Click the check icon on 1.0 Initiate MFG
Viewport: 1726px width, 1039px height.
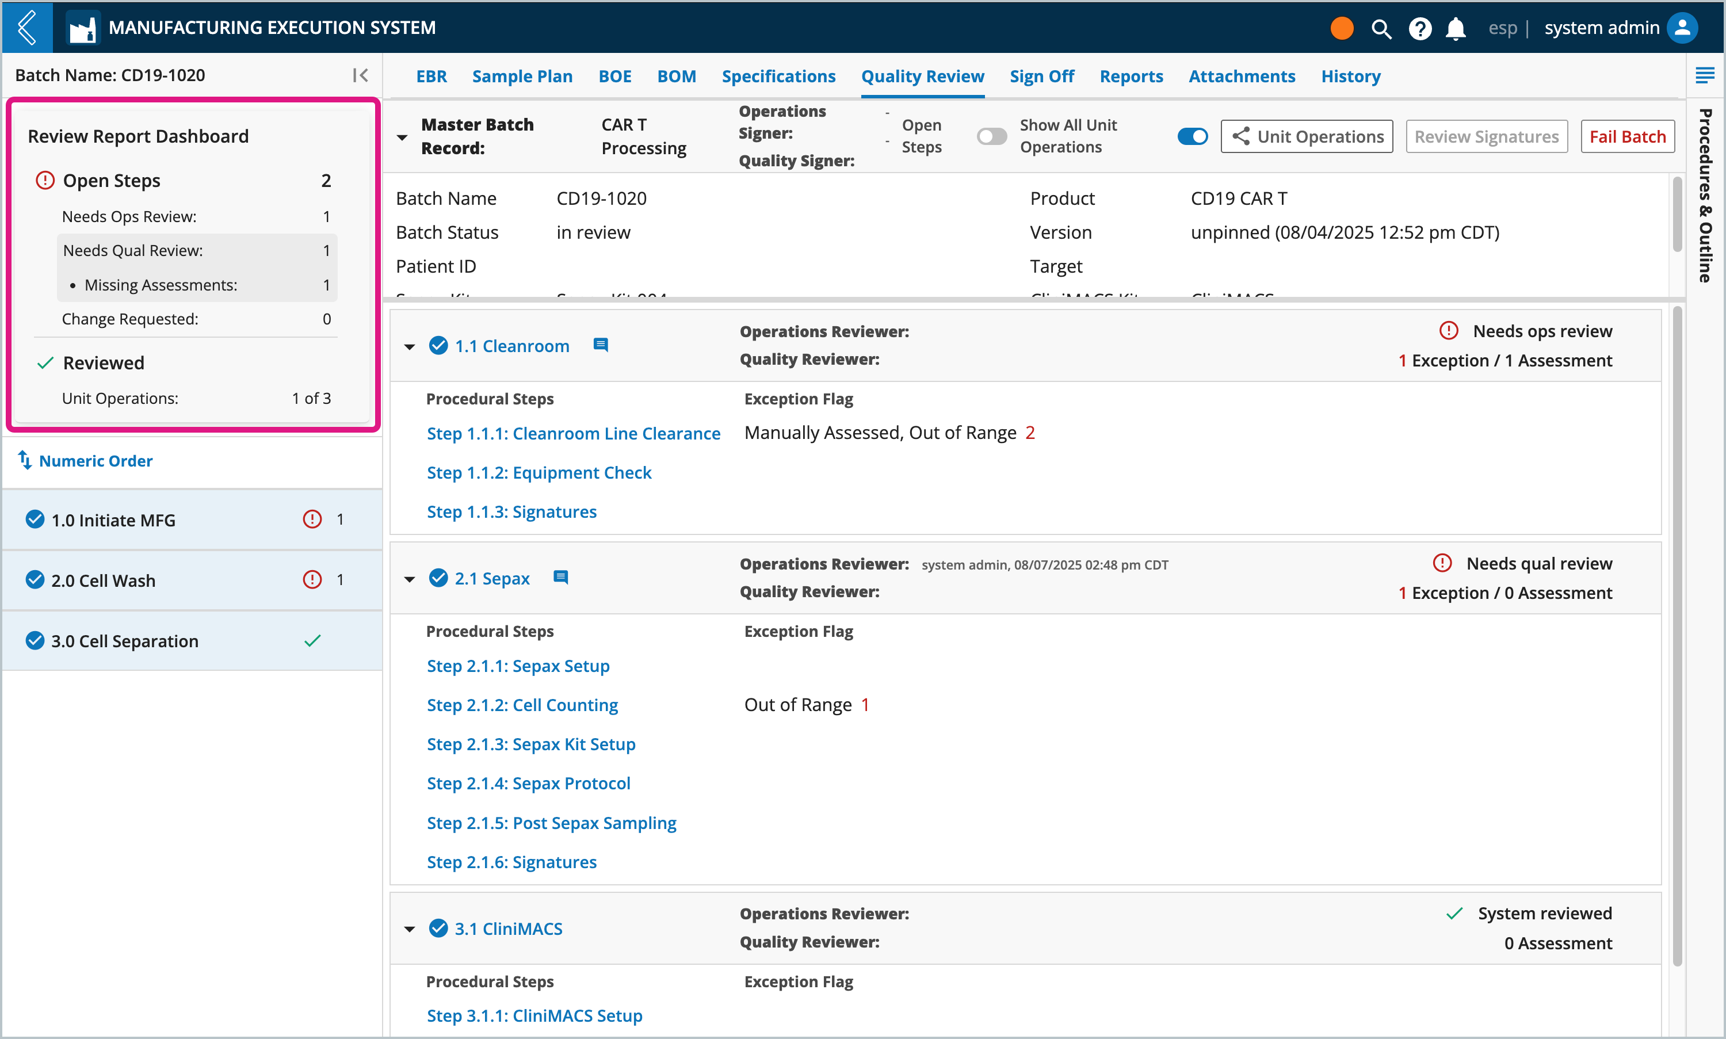pos(35,519)
